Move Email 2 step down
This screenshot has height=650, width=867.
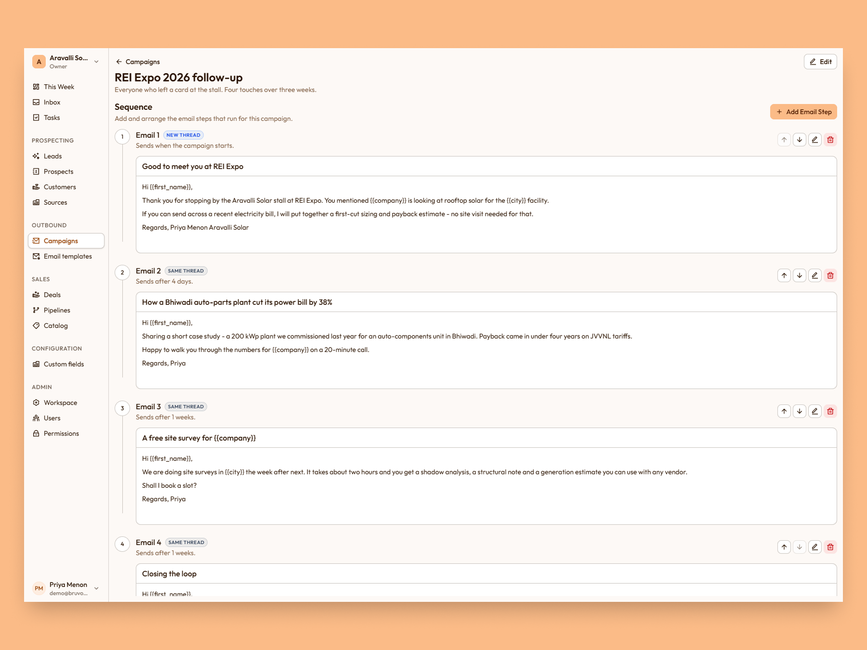point(800,275)
